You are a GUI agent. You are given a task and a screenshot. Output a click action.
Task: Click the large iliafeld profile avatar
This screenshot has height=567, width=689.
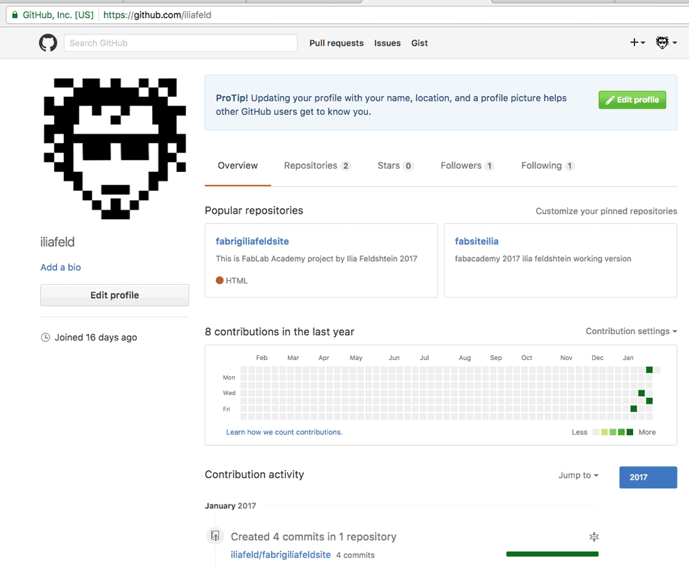[114, 148]
